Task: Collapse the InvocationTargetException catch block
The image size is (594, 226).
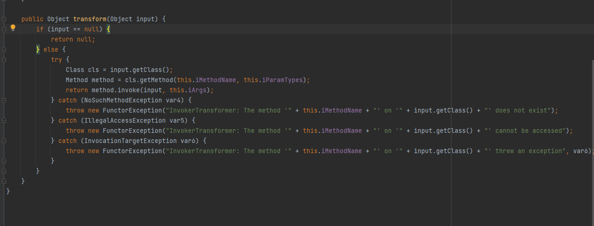Action: [4, 141]
